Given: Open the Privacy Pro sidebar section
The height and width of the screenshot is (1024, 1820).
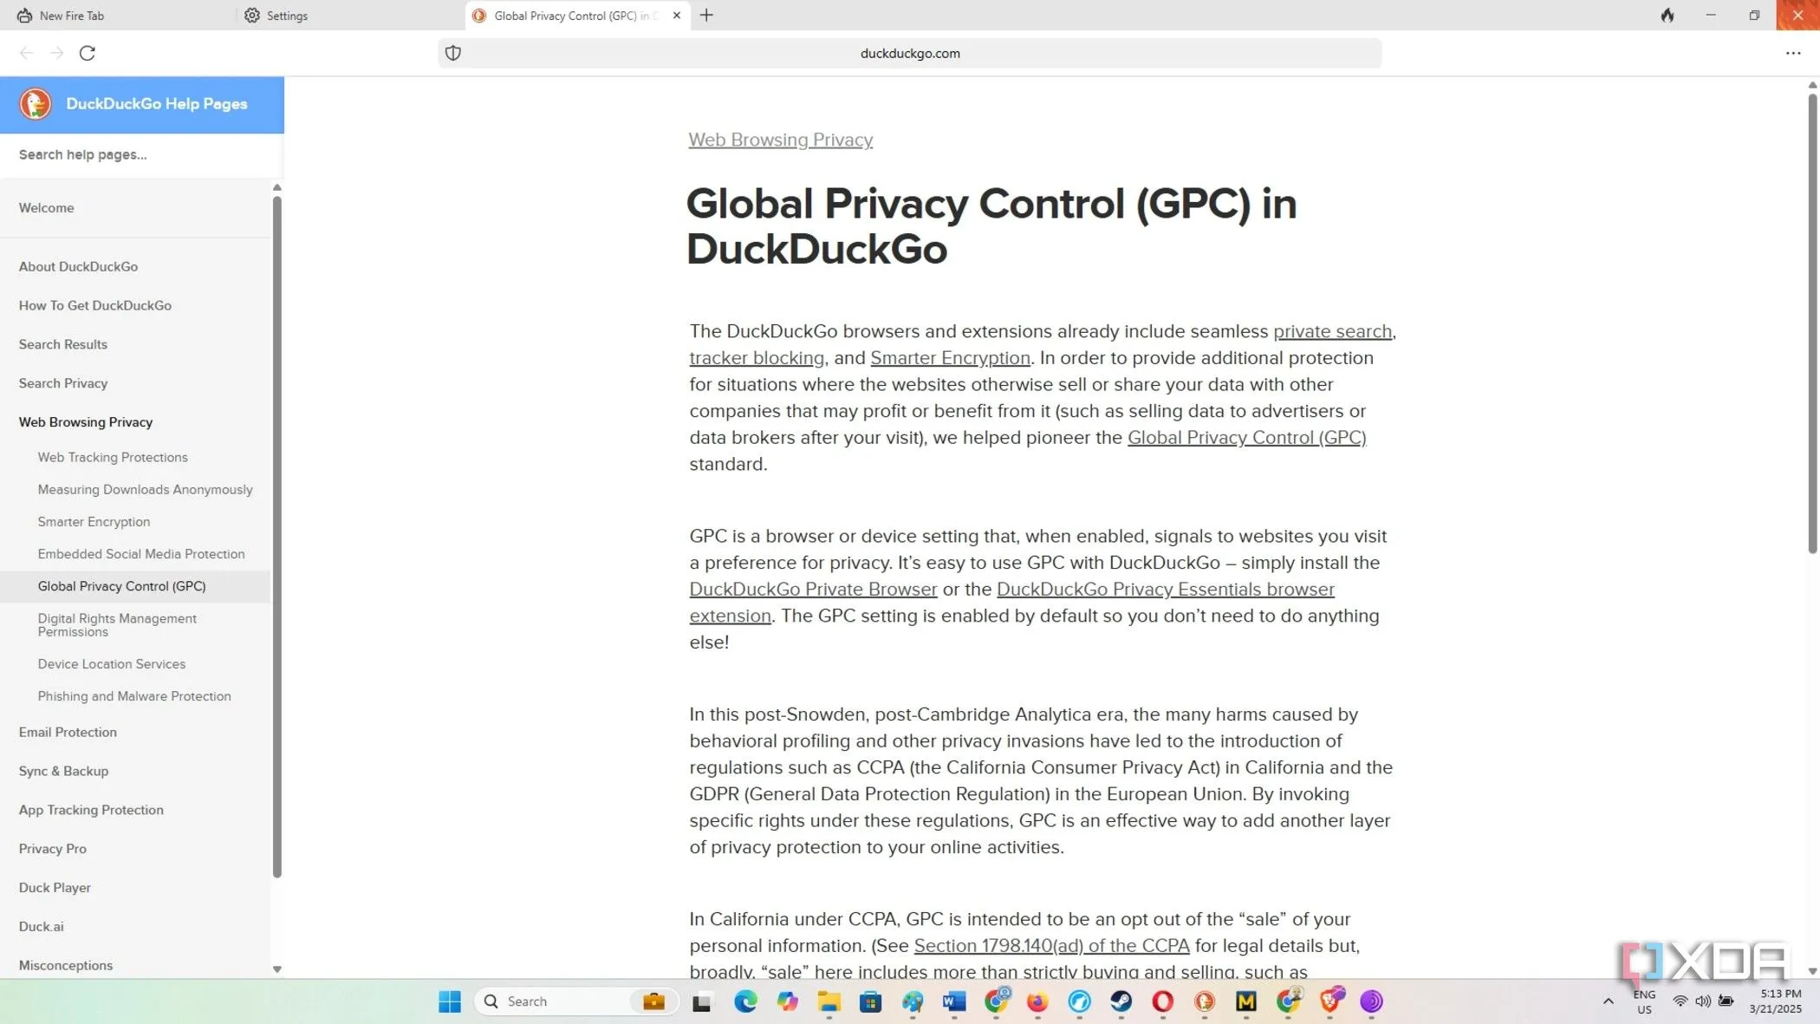Looking at the screenshot, I should click(x=53, y=849).
